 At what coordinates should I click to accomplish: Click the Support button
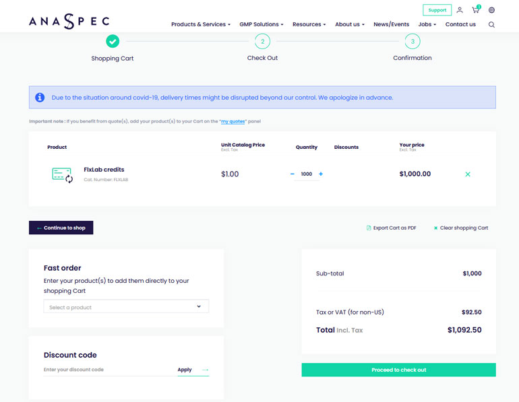point(437,10)
